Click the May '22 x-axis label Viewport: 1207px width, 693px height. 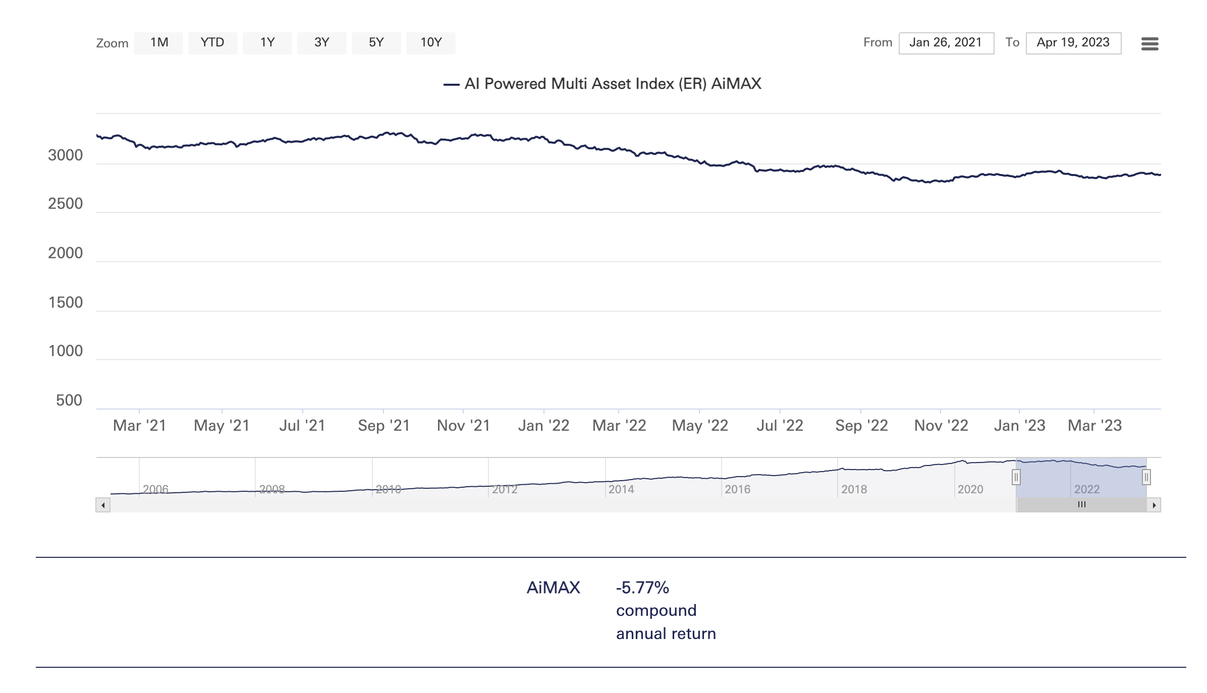[x=700, y=426]
